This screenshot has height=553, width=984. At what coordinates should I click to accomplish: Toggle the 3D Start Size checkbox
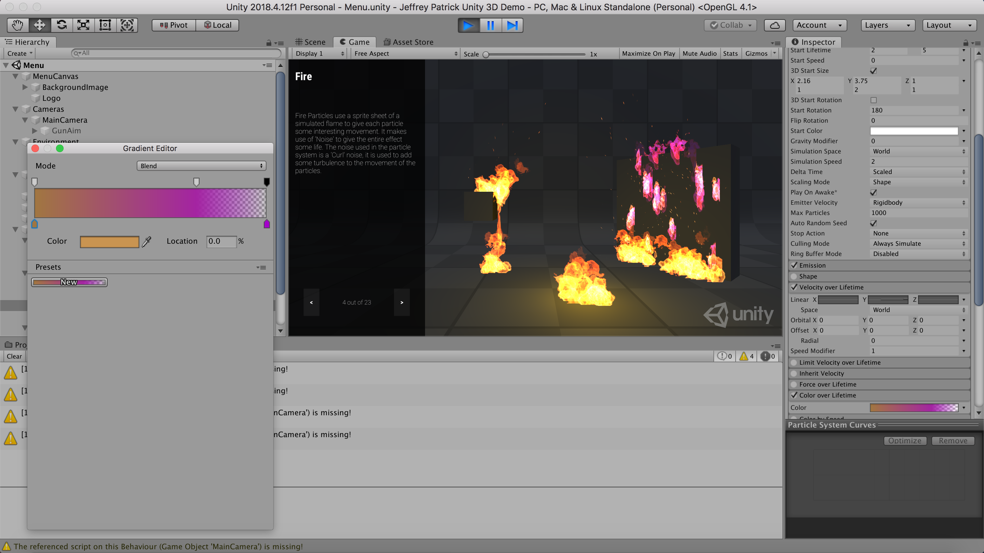coord(873,71)
